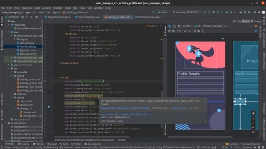Open Project panel options gear
Screen dimensions: 266x149
pyautogui.click(x=37, y=17)
